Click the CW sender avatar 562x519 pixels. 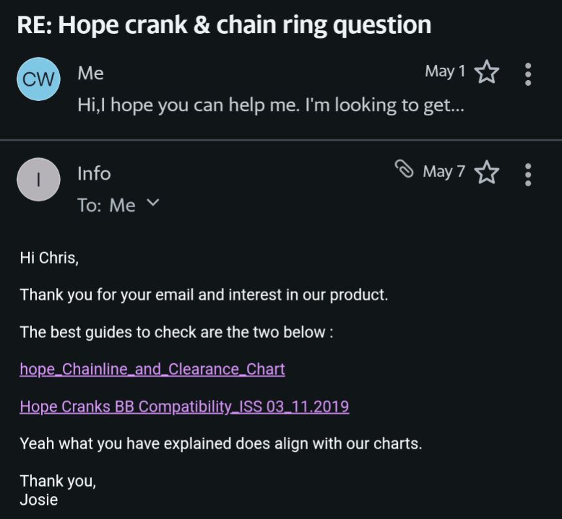(x=38, y=79)
